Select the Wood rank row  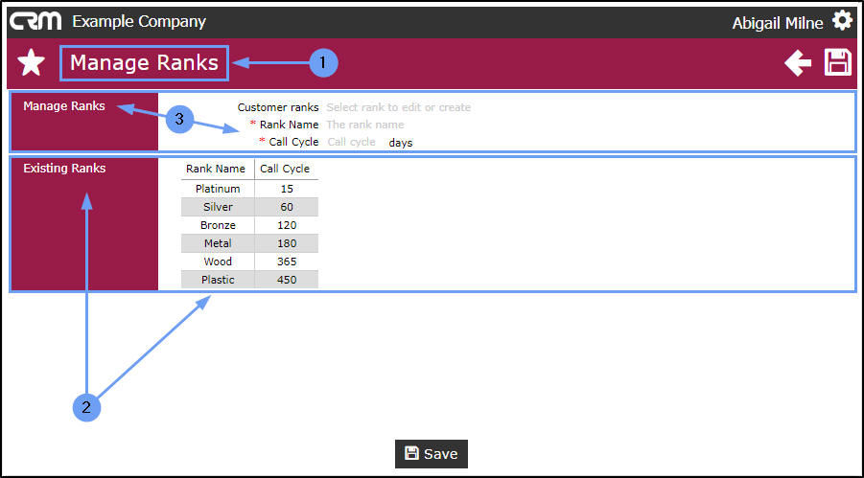249,262
